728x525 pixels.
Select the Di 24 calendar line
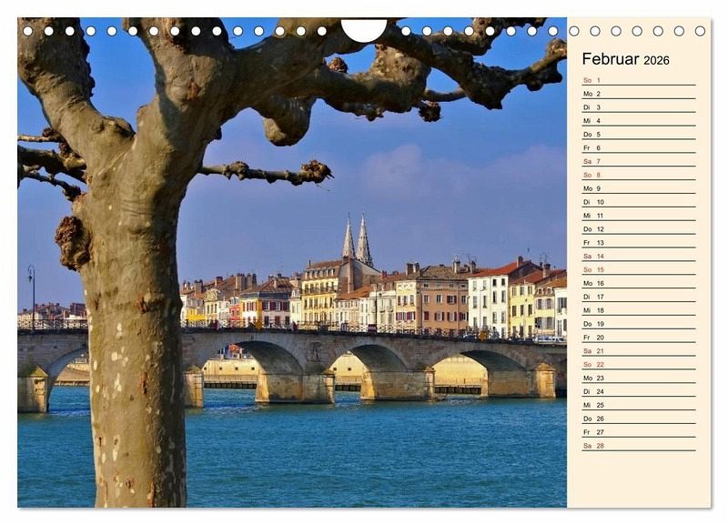point(638,391)
